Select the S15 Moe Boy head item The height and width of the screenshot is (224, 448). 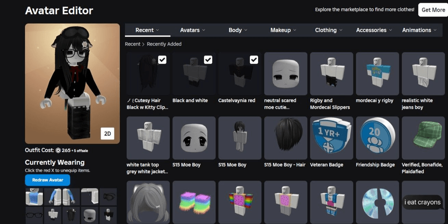194,138
